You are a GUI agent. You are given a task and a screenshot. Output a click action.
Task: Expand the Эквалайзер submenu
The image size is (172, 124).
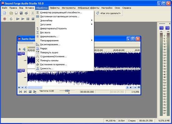tap(65, 21)
